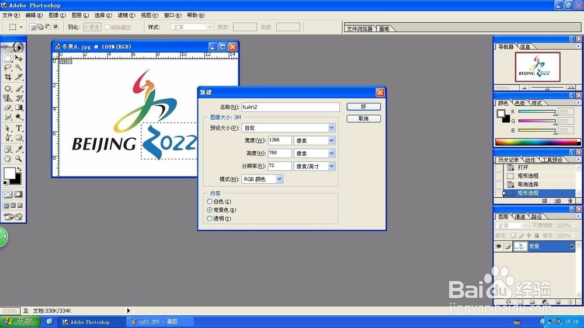Switch to Quick Mask mode

coord(18,194)
